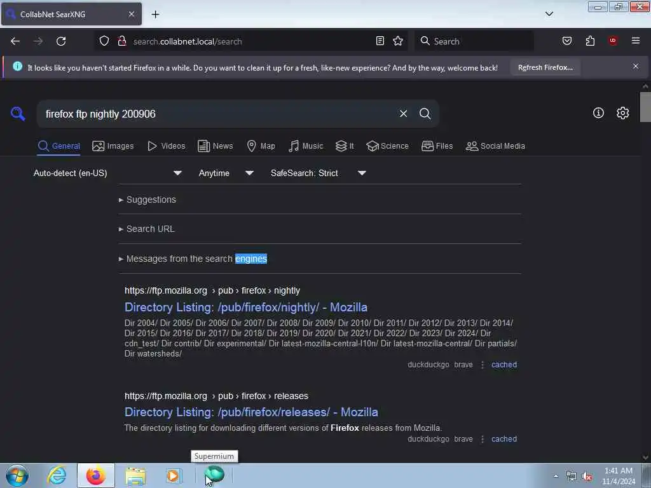Click the Firefox taskbar button
This screenshot has height=488, width=651.
tap(96, 475)
